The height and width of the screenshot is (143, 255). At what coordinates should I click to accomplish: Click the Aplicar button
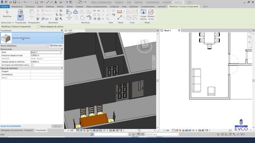57,126
